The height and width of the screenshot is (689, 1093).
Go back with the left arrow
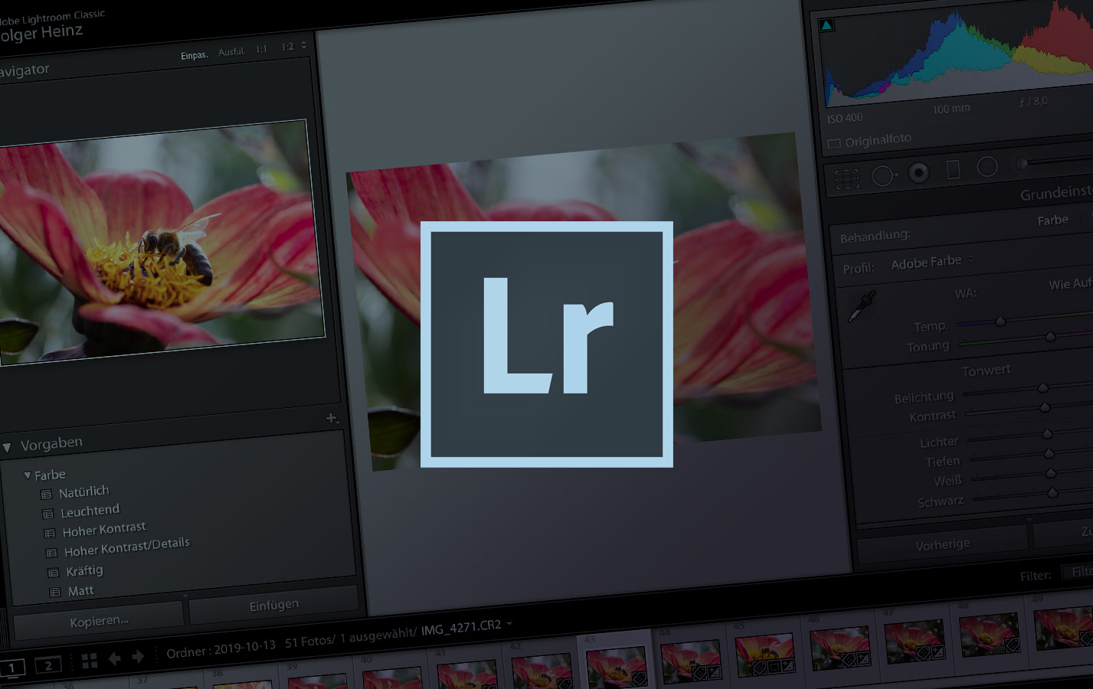click(114, 658)
